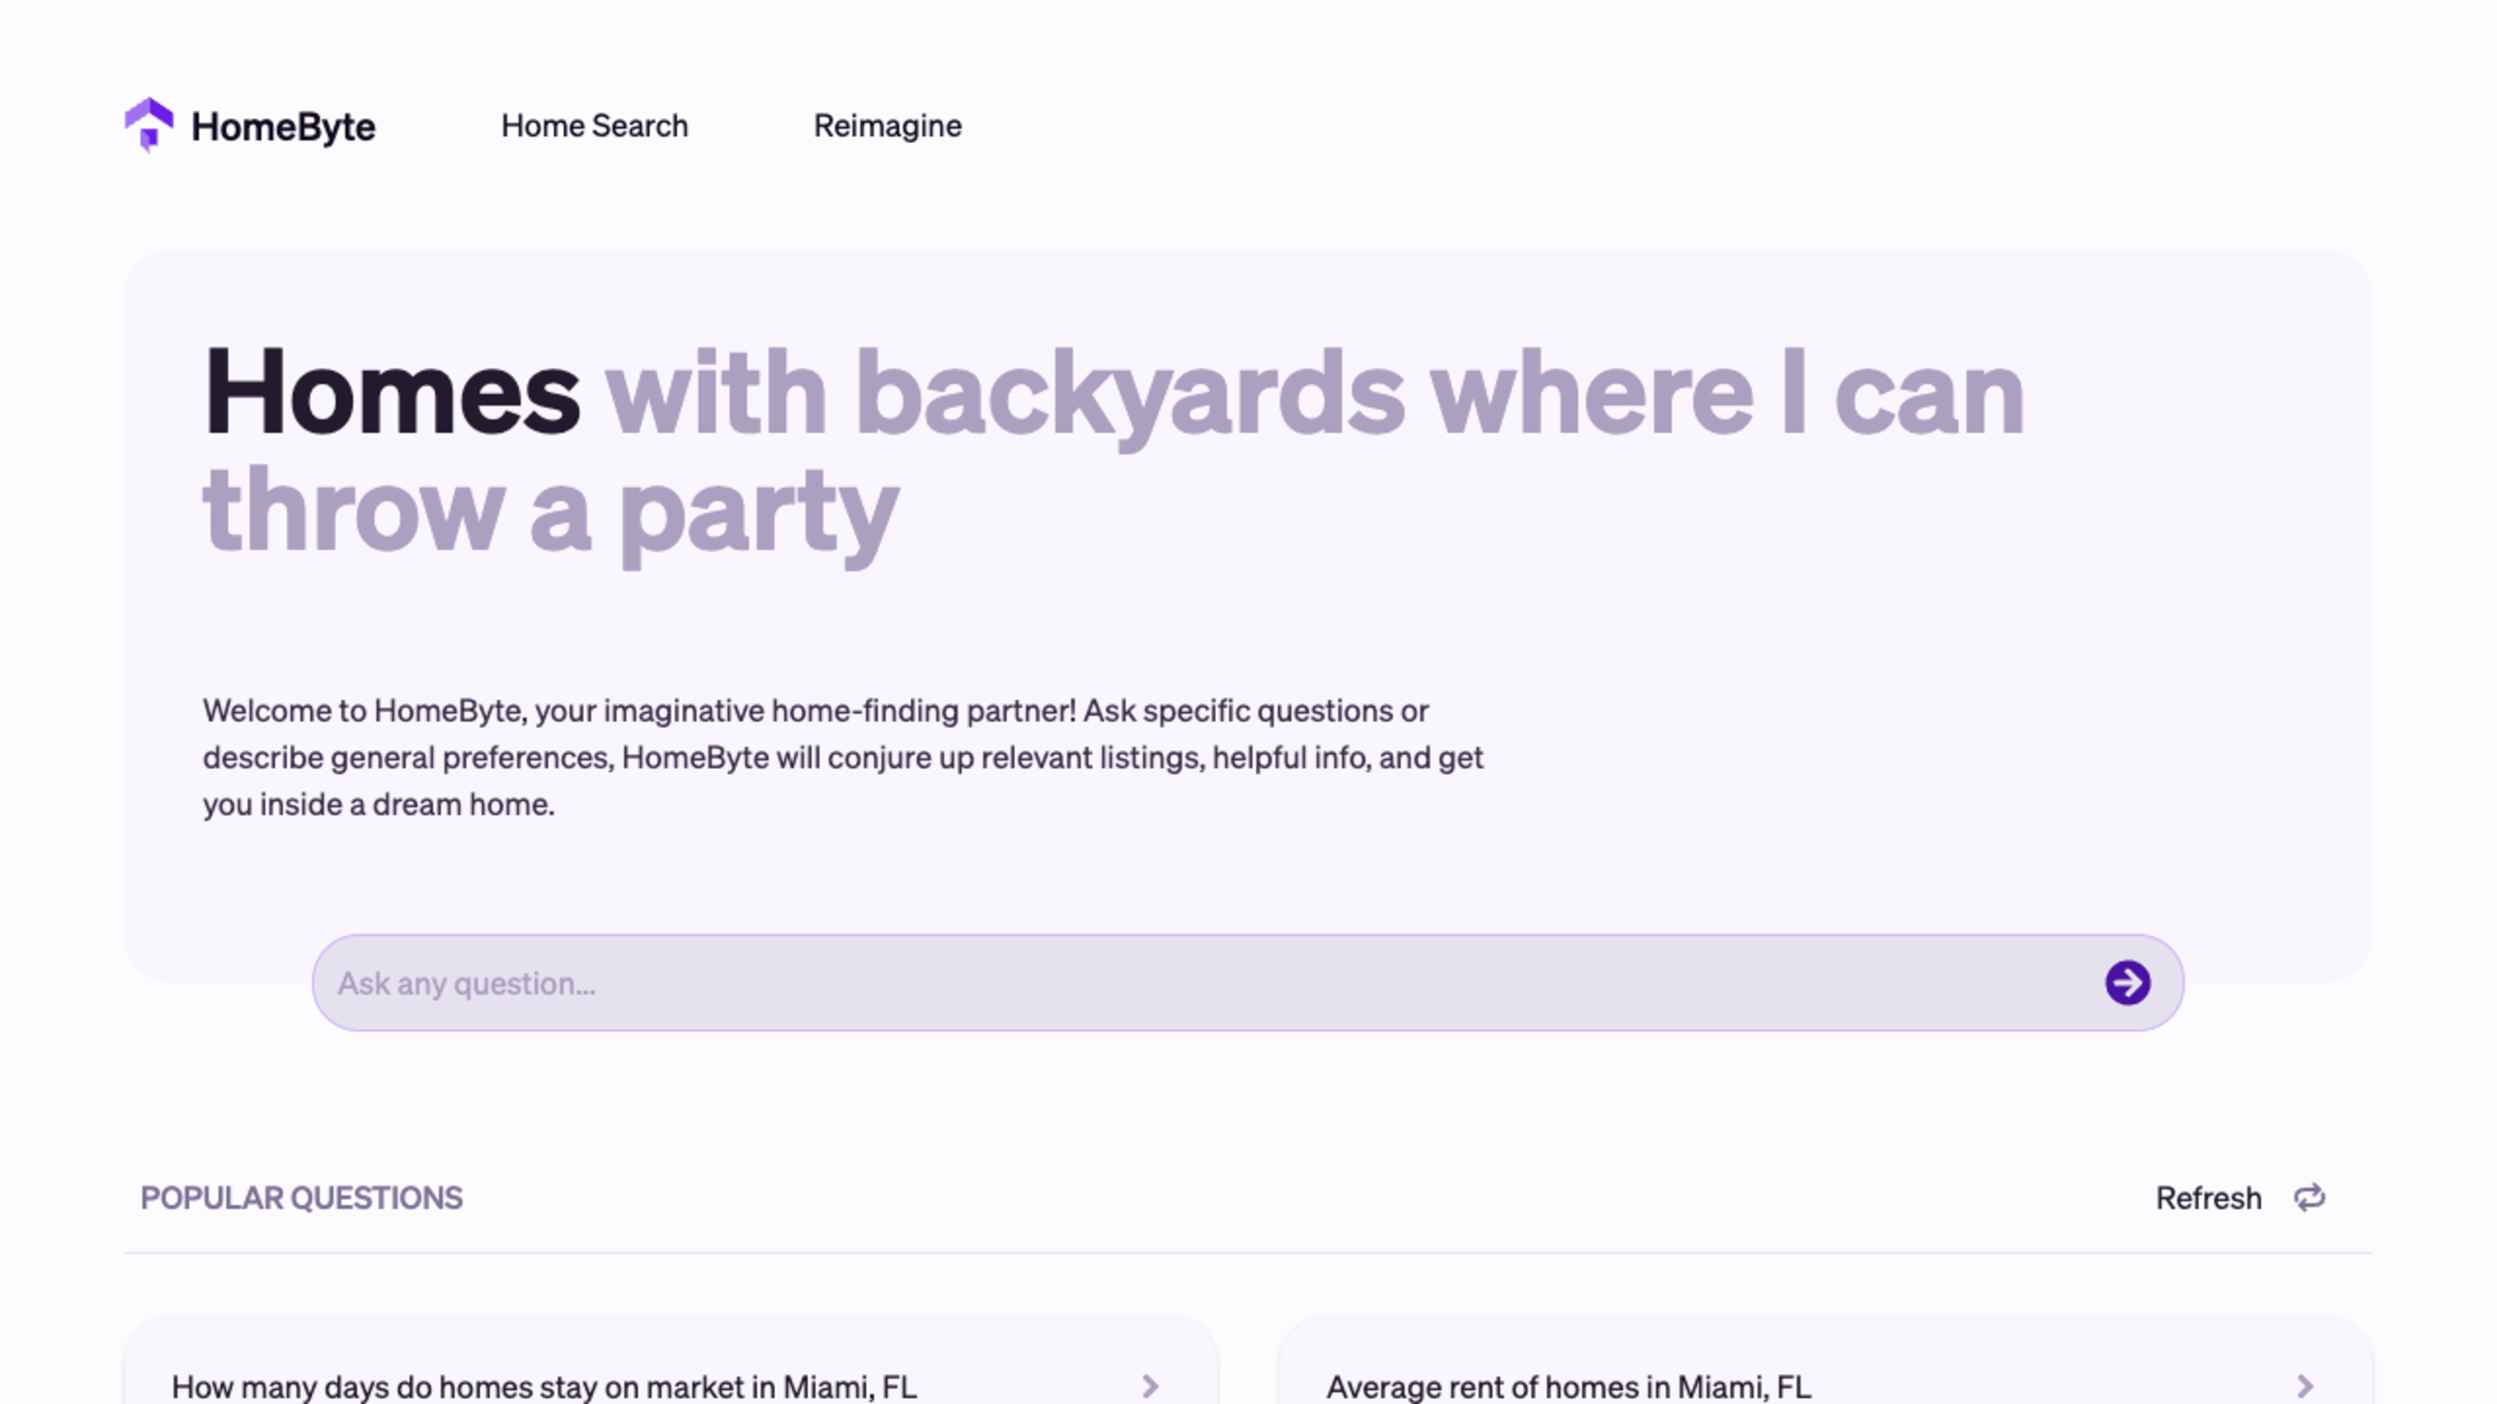This screenshot has height=1404, width=2497.
Task: Click the bold 'Homes' headline word
Action: (x=391, y=393)
